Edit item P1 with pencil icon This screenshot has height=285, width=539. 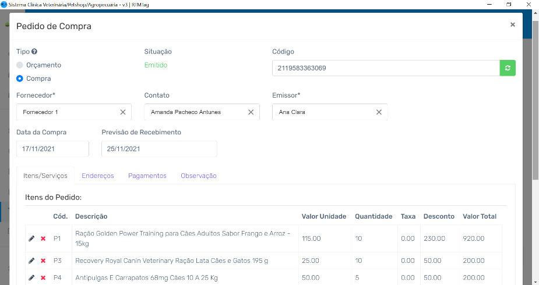pos(31,238)
